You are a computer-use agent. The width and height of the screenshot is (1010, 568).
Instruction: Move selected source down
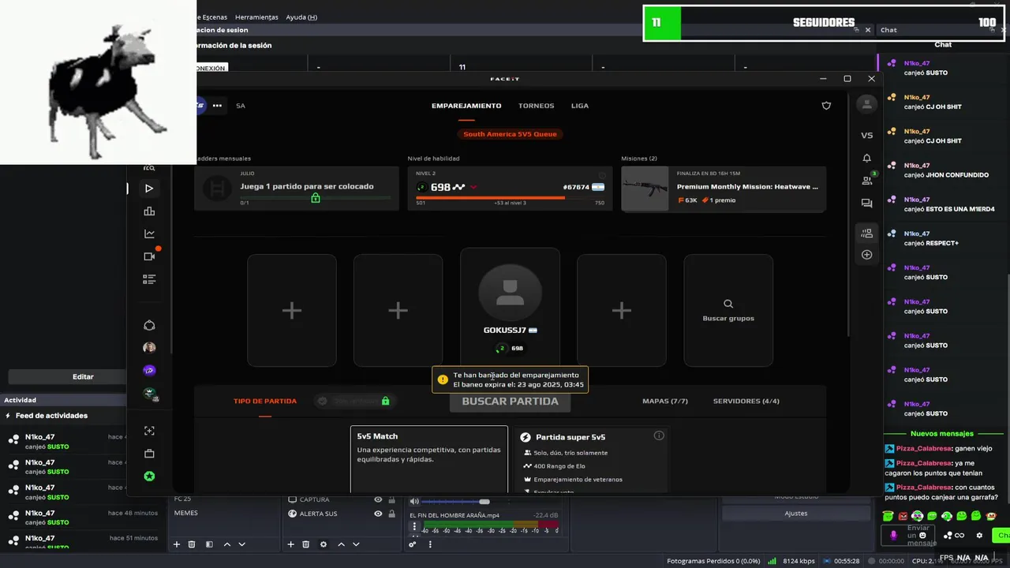pyautogui.click(x=355, y=544)
